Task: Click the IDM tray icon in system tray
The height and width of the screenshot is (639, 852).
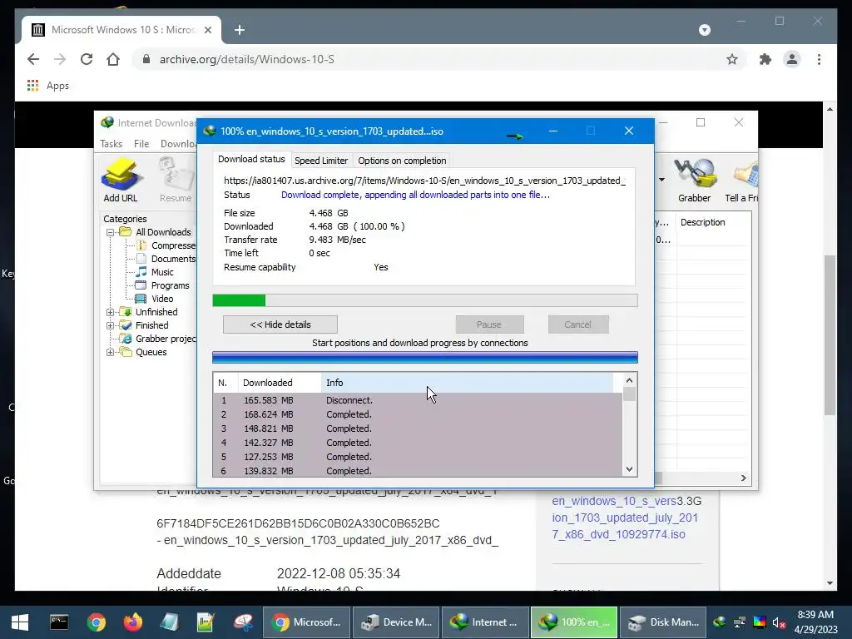Action: [x=720, y=622]
